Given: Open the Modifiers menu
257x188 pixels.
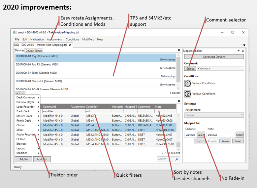Looking at the screenshot, I should tap(88, 39).
